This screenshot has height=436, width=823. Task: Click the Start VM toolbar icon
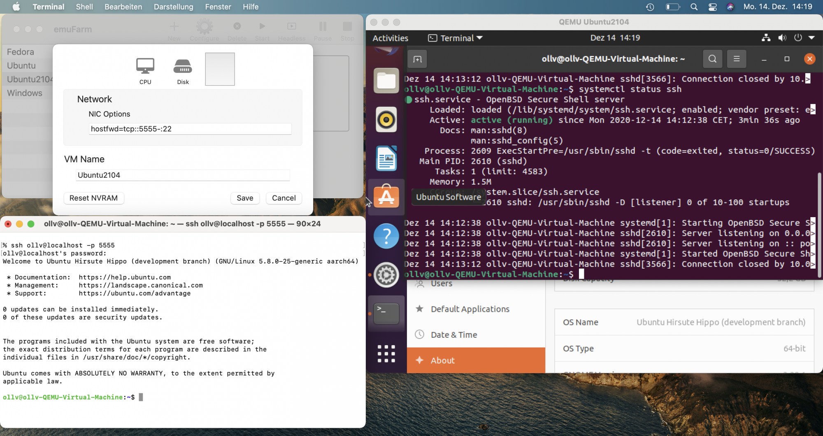point(262,31)
